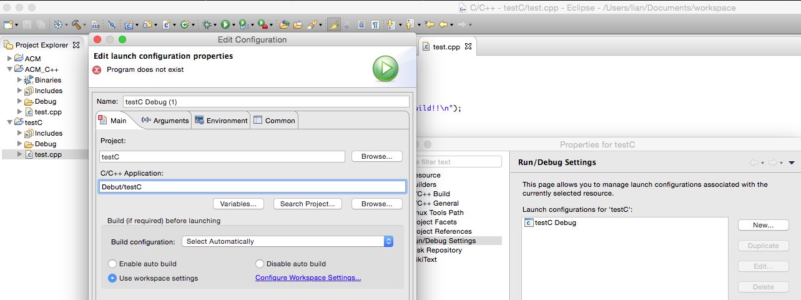Screen dimensions: 801x300
Task: Toggle the Skip All Breakpoints toolbar icon
Action: point(112,24)
